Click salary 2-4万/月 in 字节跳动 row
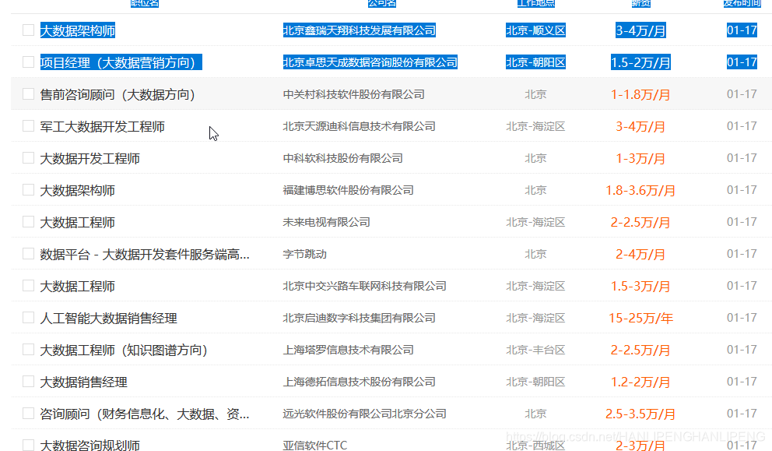 click(x=640, y=255)
